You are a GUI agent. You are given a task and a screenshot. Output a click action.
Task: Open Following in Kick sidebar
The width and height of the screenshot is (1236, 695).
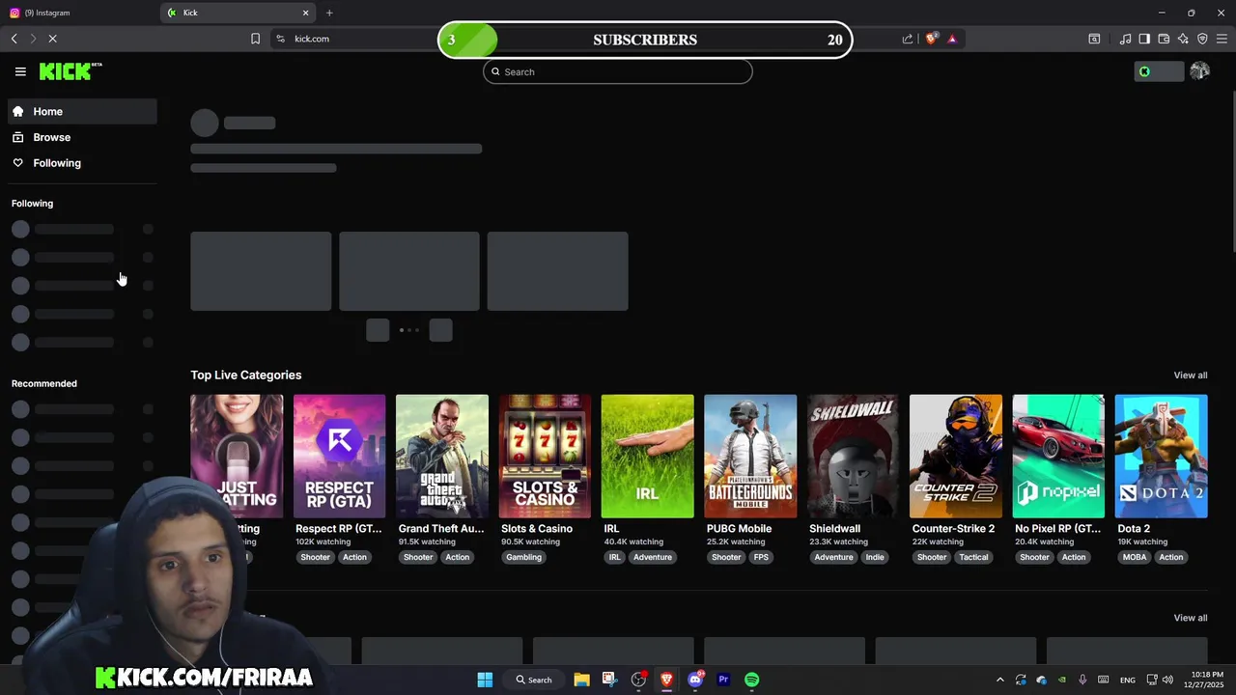pos(82,163)
